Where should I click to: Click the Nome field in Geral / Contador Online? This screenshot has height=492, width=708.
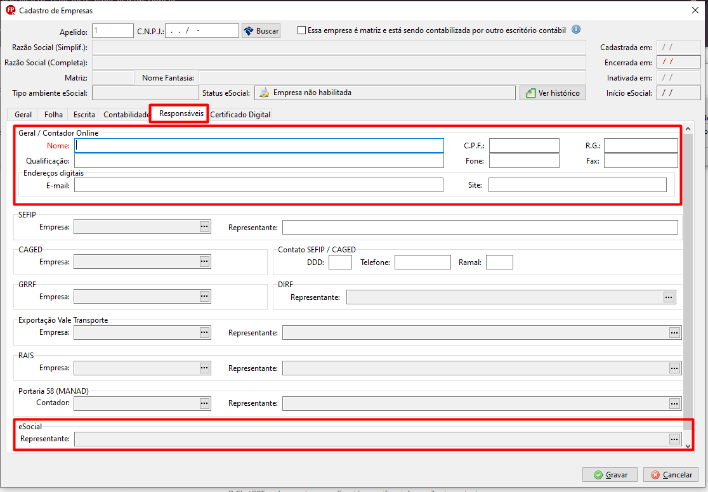[259, 145]
